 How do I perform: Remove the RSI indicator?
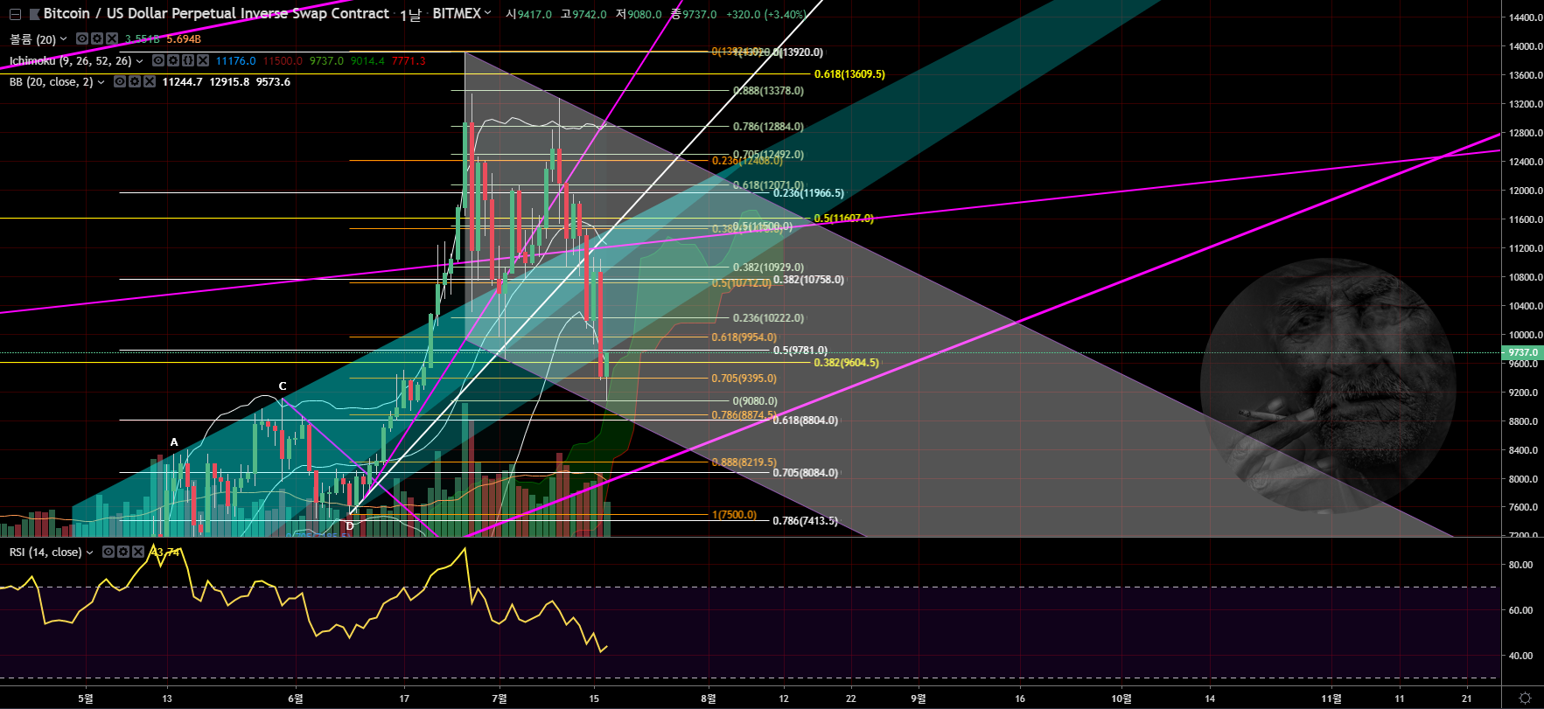138,552
